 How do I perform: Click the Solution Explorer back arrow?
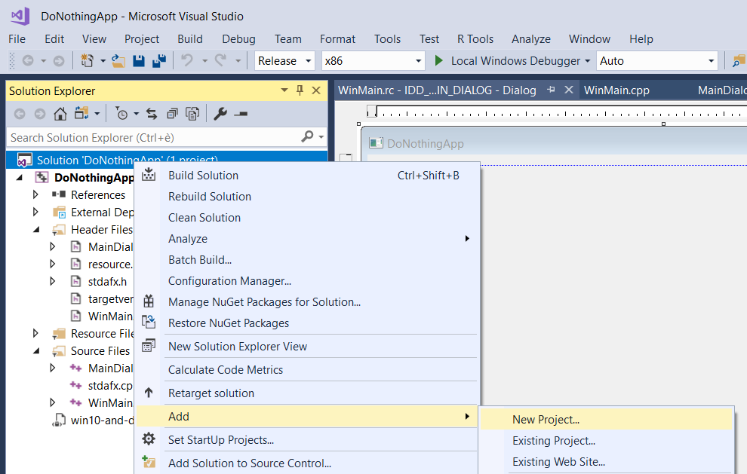click(x=20, y=114)
